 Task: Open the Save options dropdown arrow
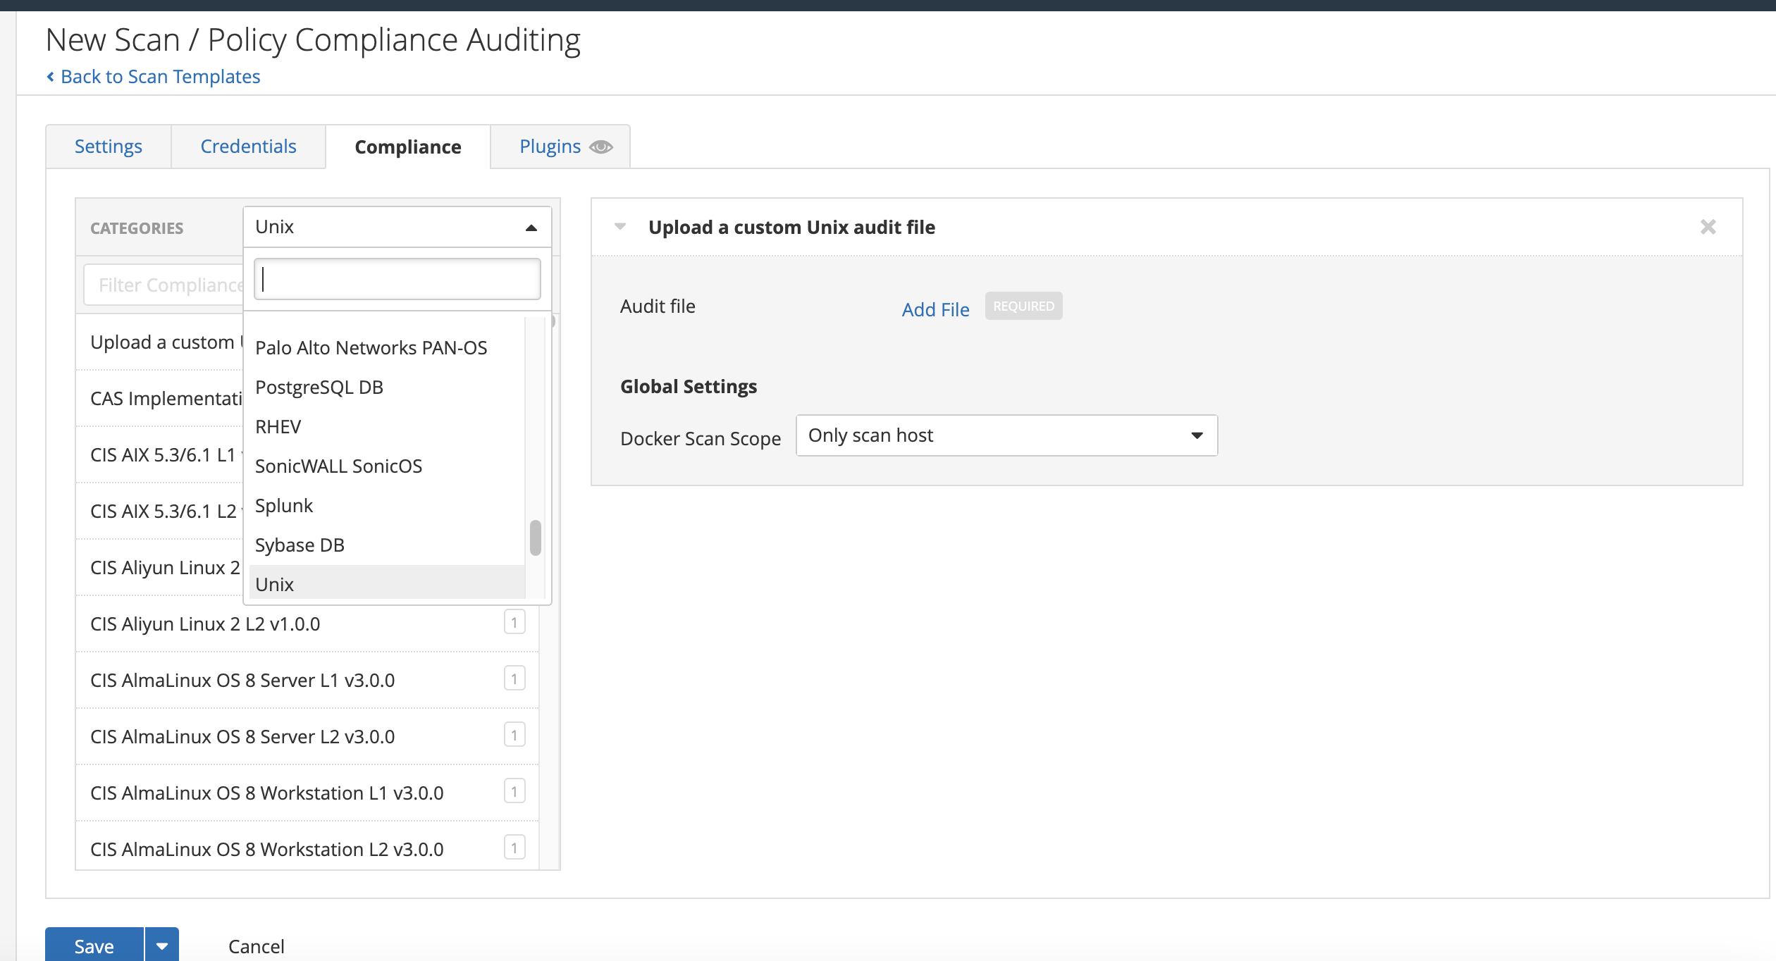pyautogui.click(x=162, y=945)
